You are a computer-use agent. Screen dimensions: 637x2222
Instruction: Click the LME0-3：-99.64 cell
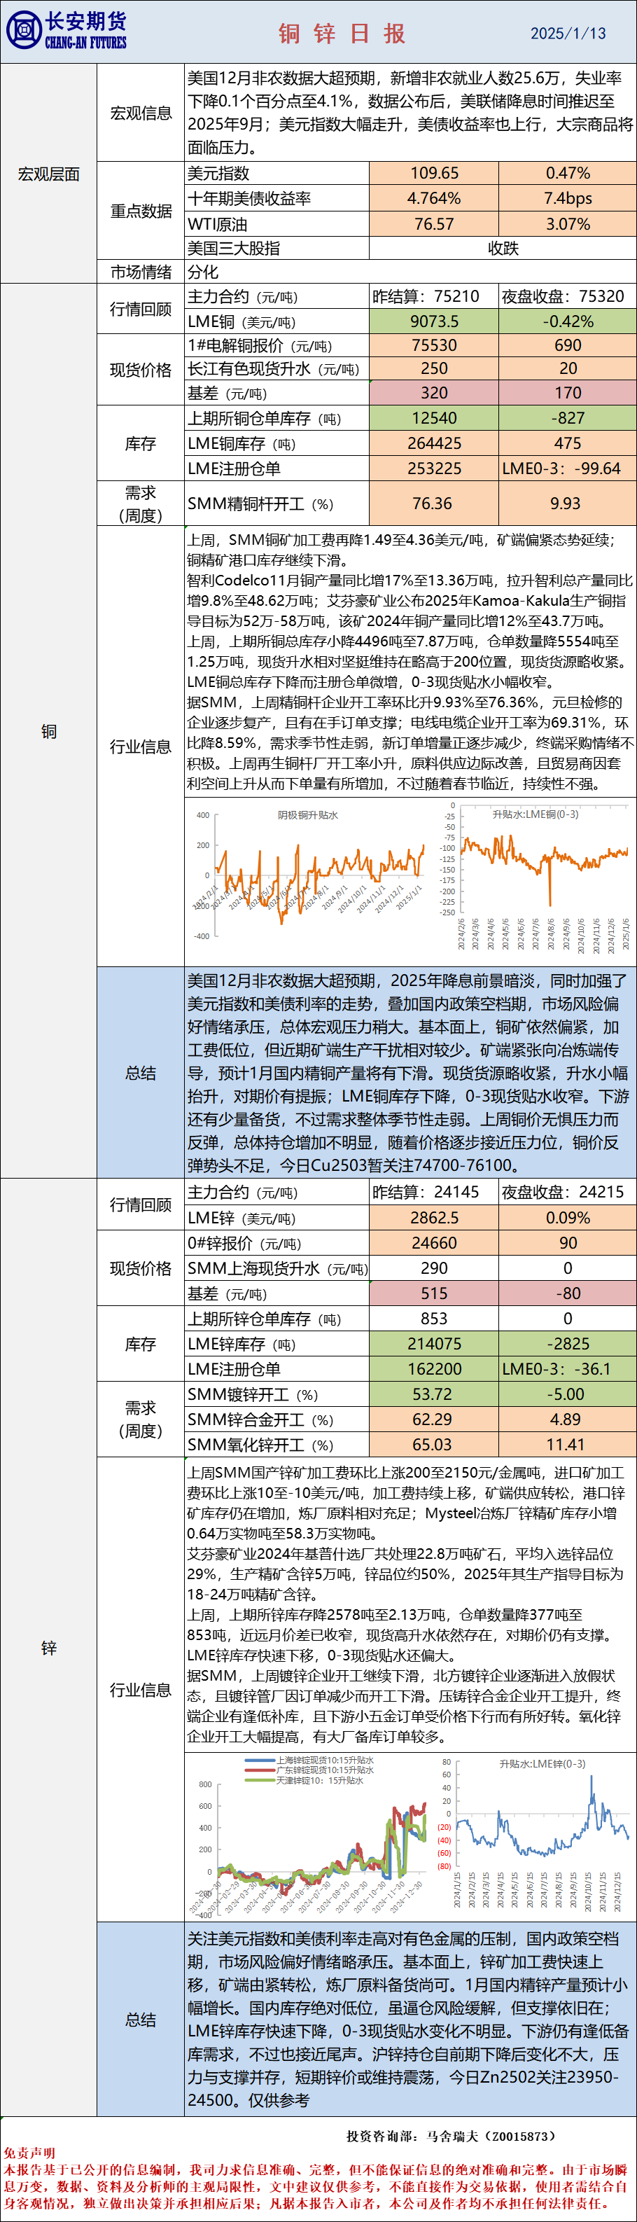click(x=567, y=468)
